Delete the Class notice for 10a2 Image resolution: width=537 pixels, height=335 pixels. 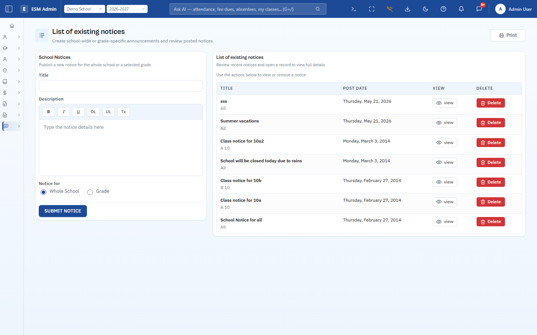click(491, 143)
